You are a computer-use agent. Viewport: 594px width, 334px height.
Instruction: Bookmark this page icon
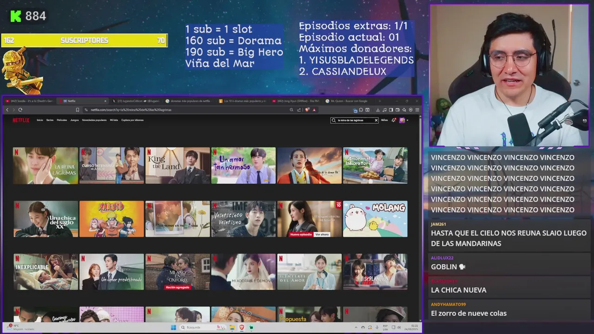point(77,110)
